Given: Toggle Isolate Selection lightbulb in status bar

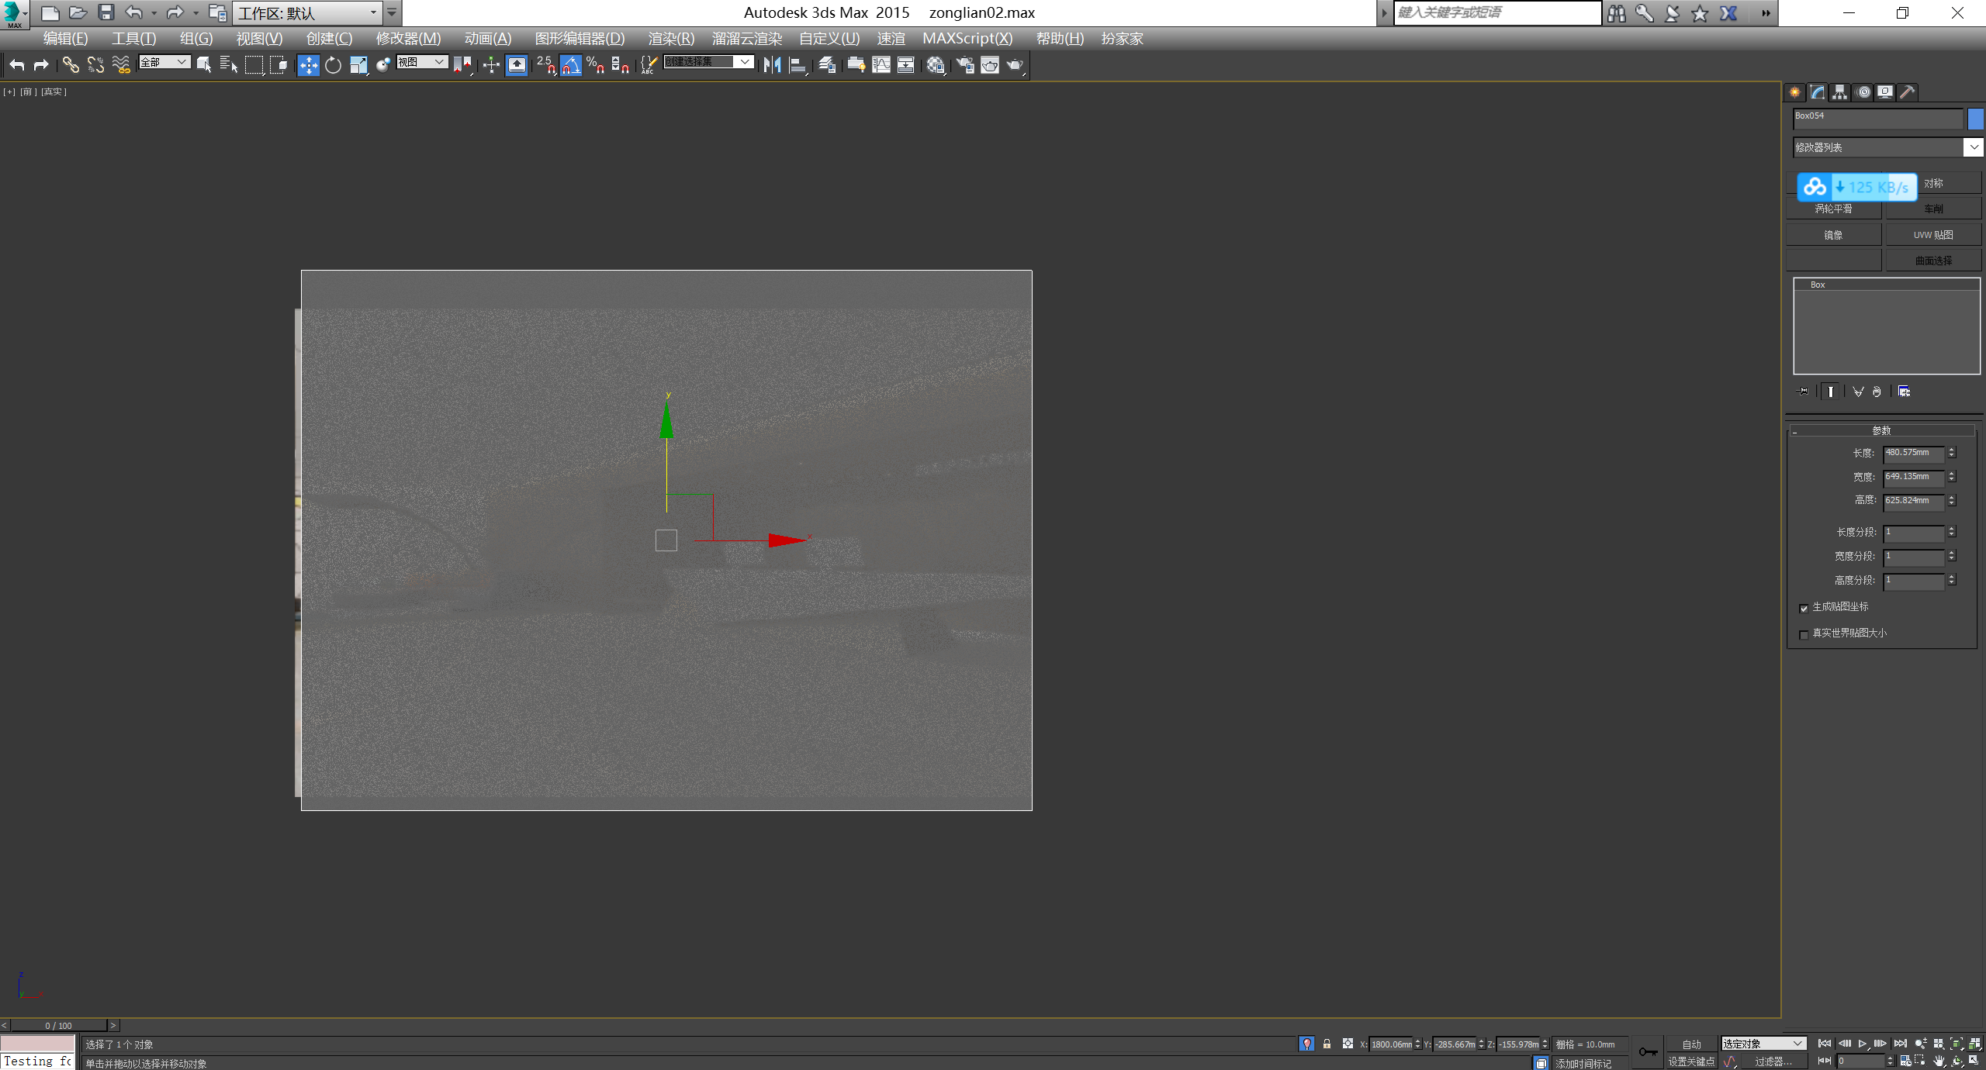Looking at the screenshot, I should click(x=1307, y=1044).
